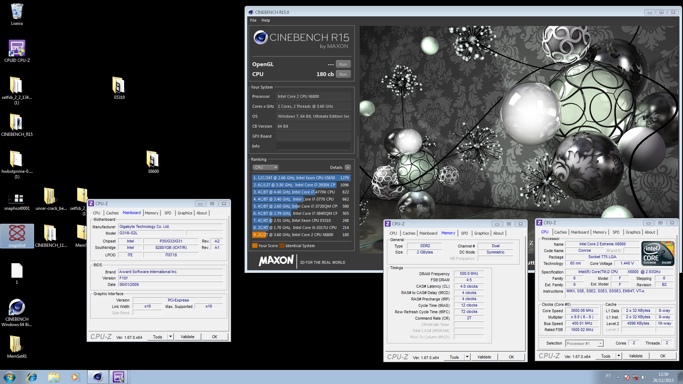Image resolution: width=683 pixels, height=384 pixels.
Task: Select the snaphsot0001 desktop file
Action: [17, 202]
